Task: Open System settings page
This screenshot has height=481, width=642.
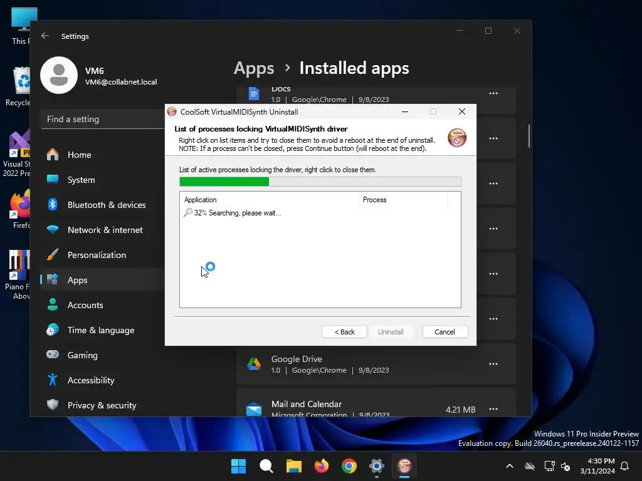Action: pos(102,180)
